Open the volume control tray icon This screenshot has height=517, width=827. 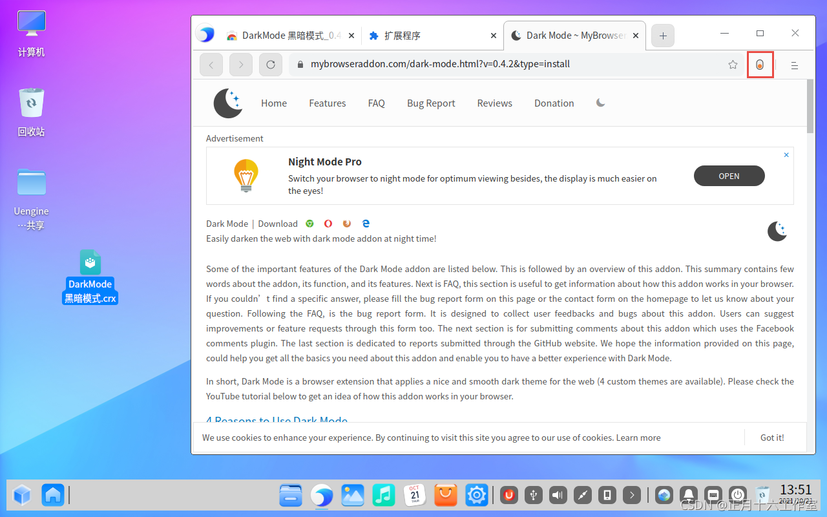tap(558, 496)
